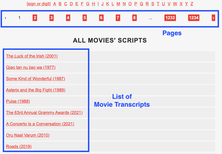Click the next page arrow
The image size is (222, 154).
pos(213,18)
